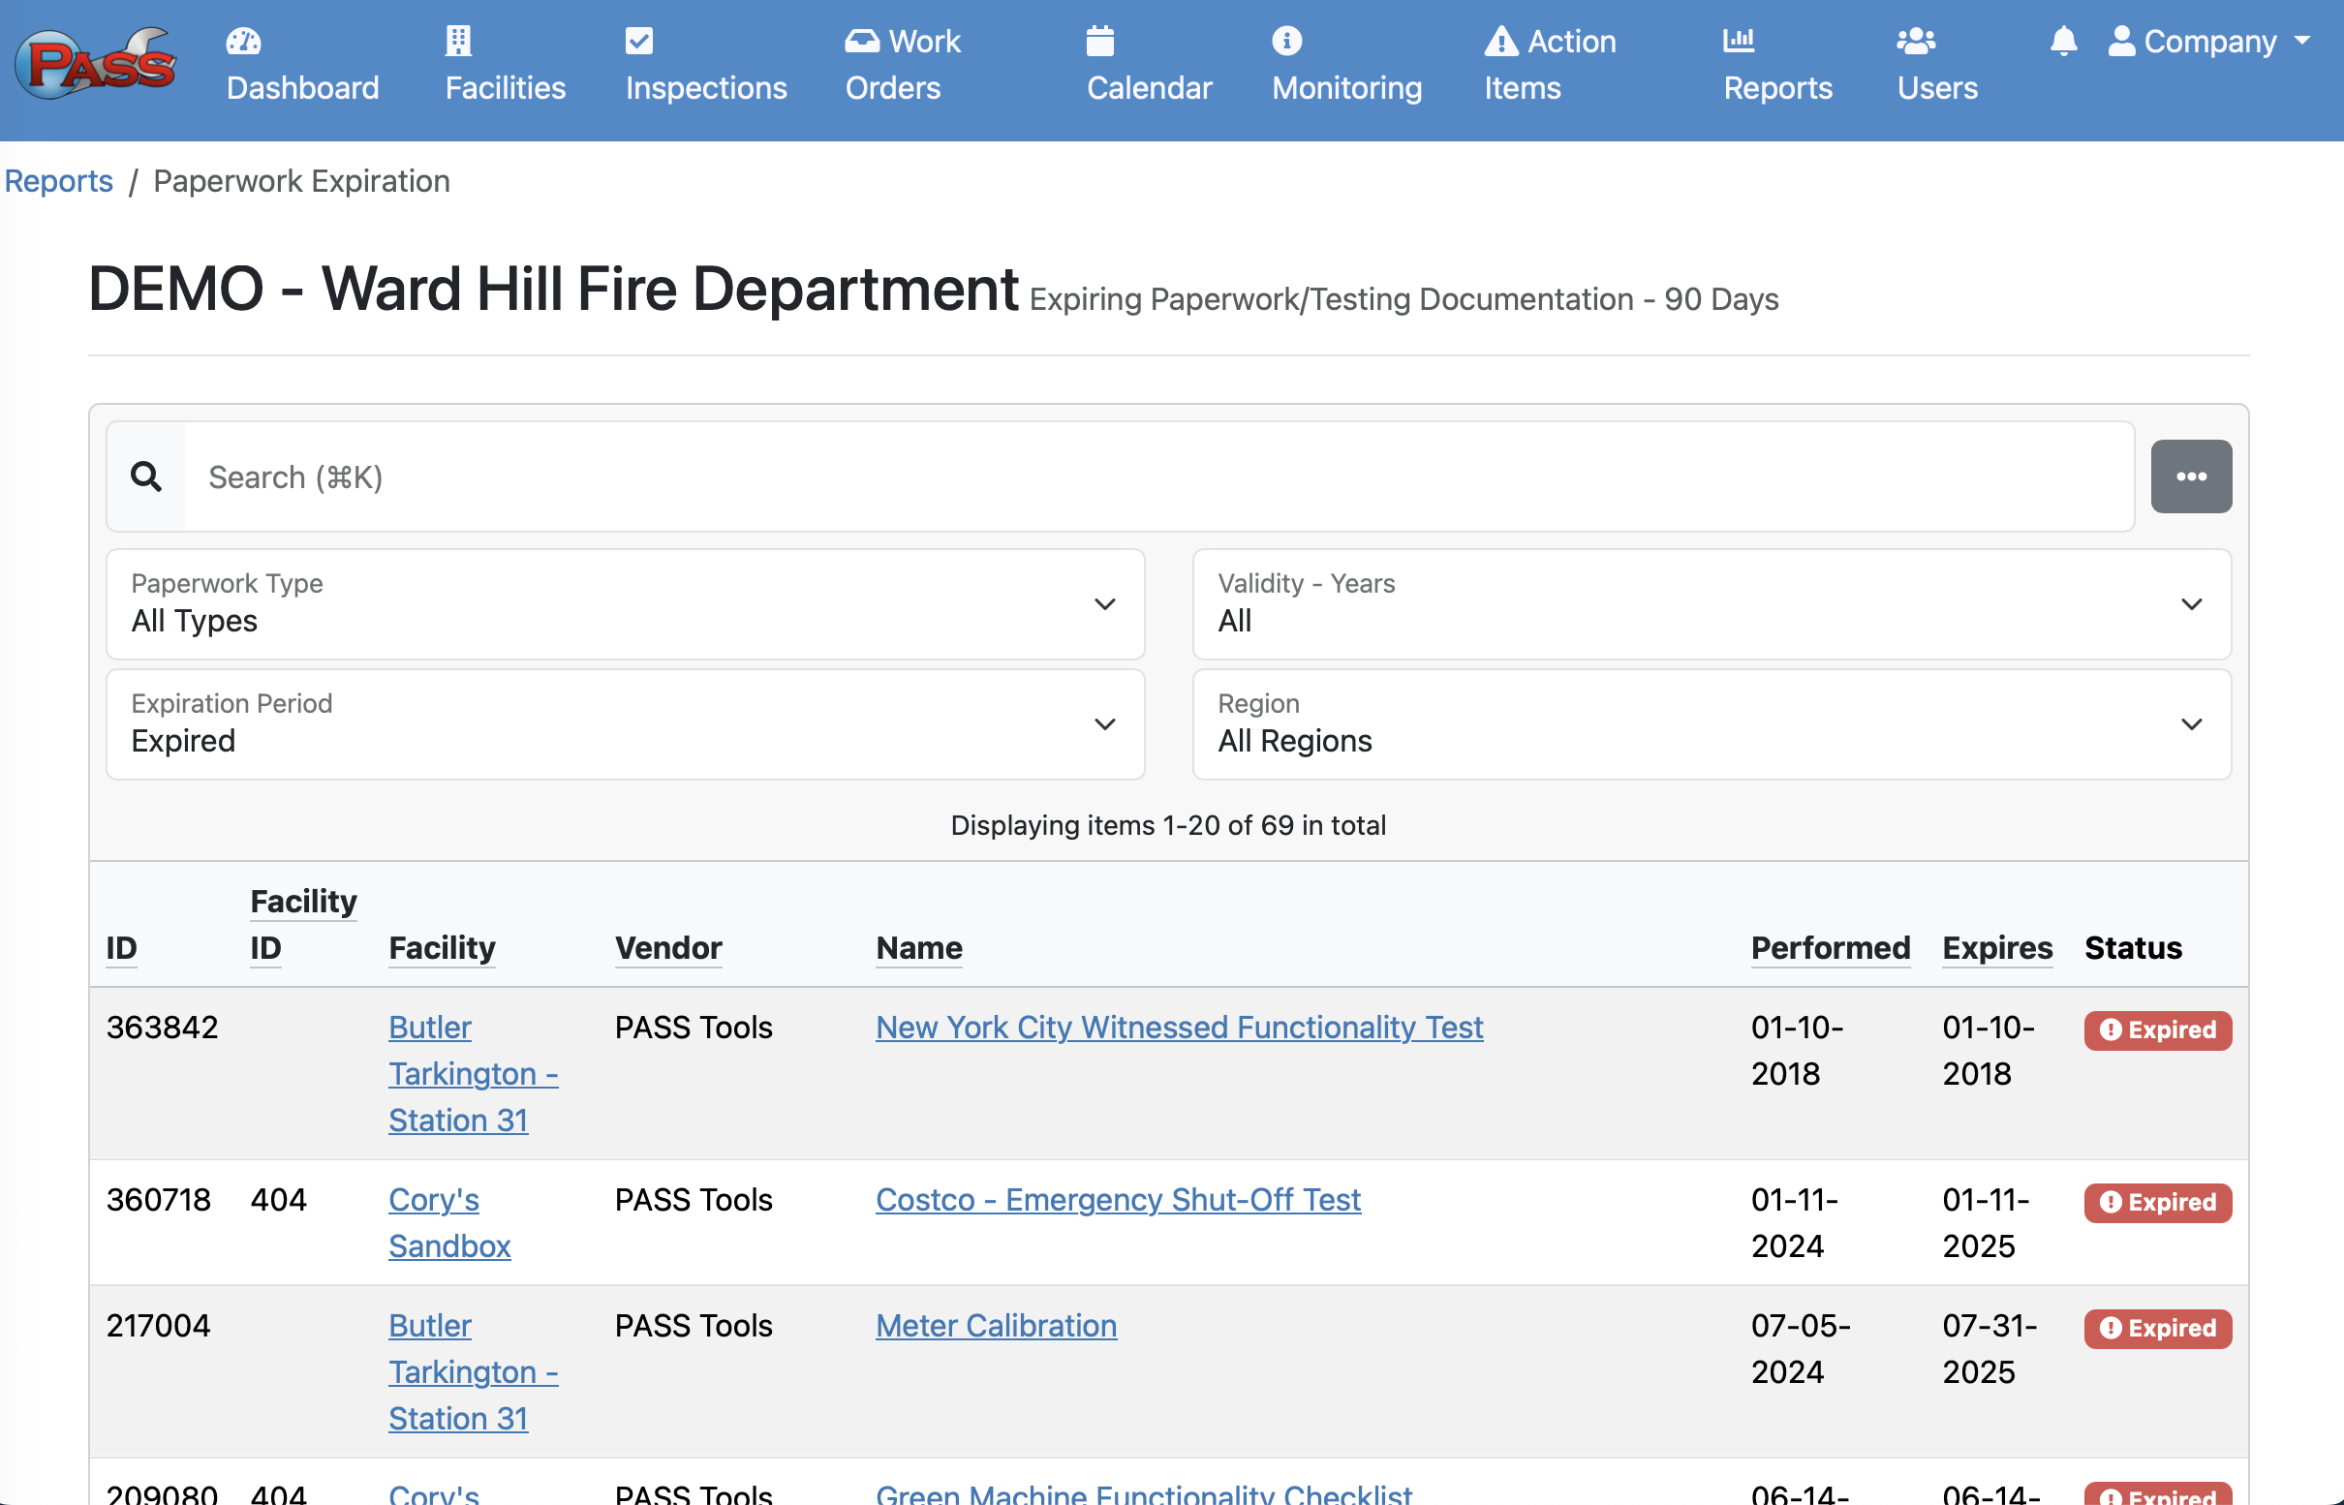Image resolution: width=2344 pixels, height=1505 pixels.
Task: Sort by the Expires column header
Action: point(1996,948)
